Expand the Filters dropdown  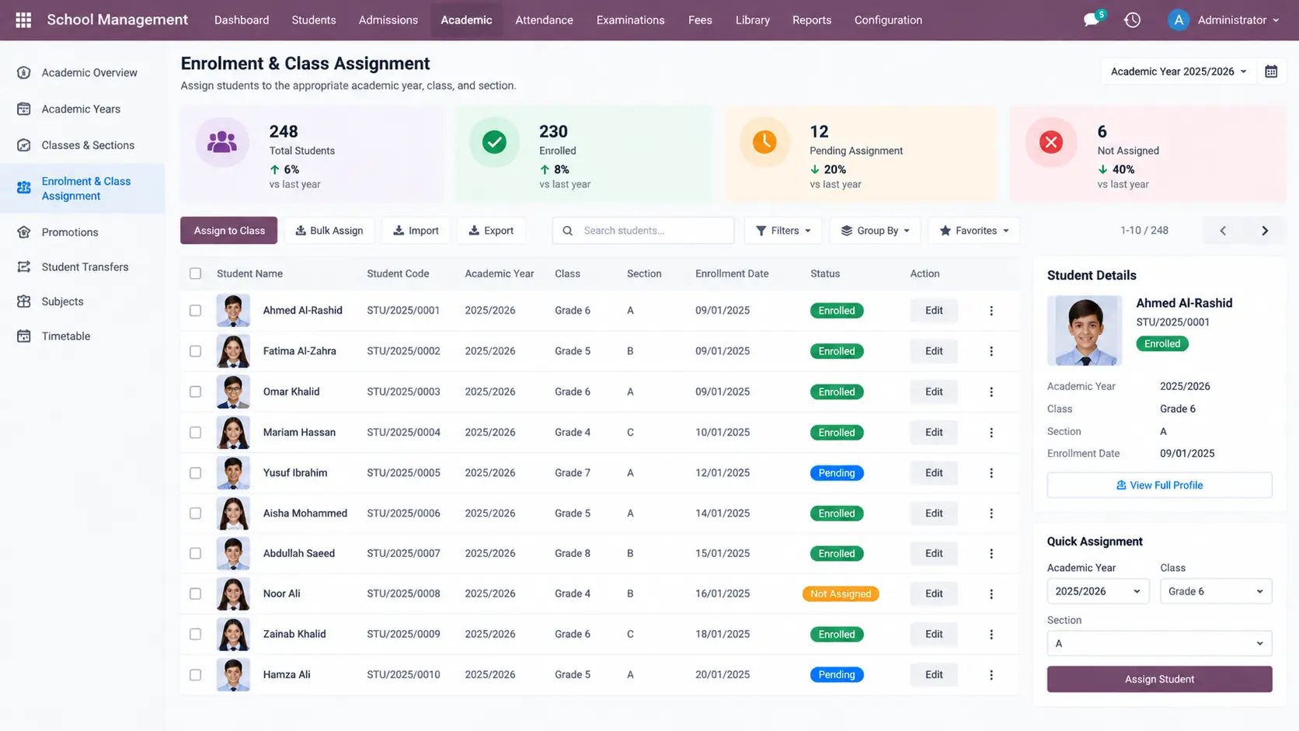(x=783, y=231)
